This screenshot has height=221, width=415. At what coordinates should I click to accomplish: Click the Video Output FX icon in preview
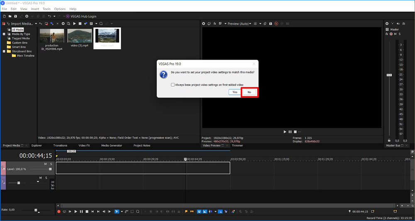pos(215,24)
